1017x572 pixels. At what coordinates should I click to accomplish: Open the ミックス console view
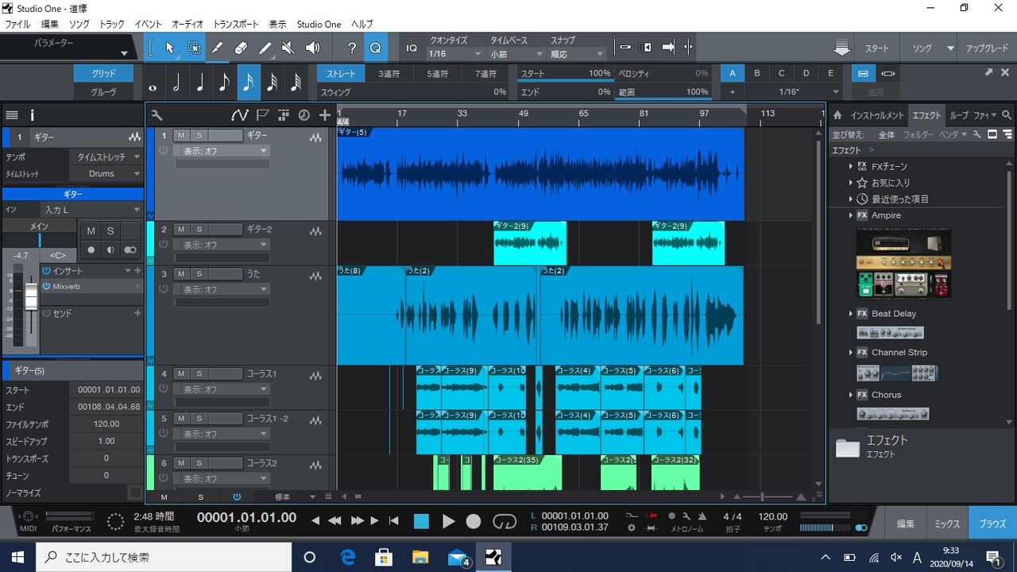(x=947, y=524)
